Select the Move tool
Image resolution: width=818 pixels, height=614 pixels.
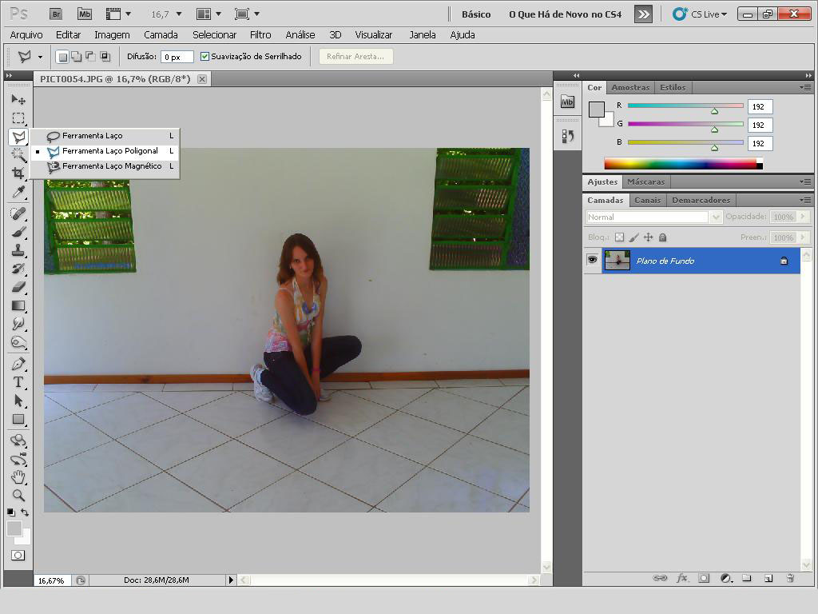[18, 99]
